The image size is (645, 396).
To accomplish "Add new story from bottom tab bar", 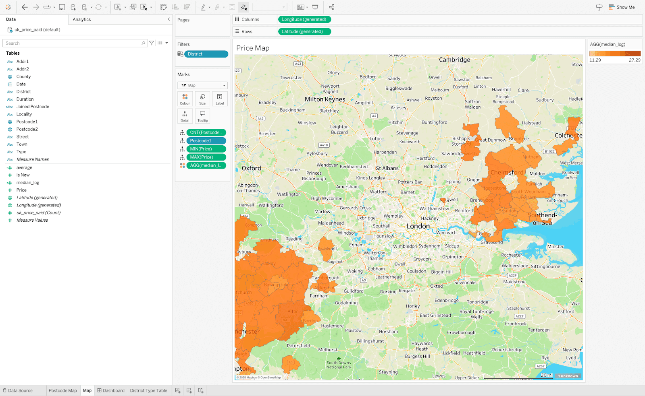I will click(201, 390).
